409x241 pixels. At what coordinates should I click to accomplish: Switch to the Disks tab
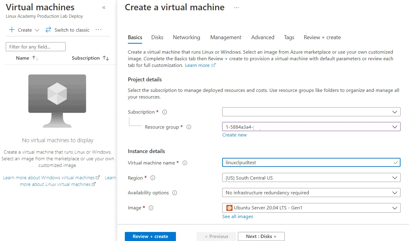(157, 37)
